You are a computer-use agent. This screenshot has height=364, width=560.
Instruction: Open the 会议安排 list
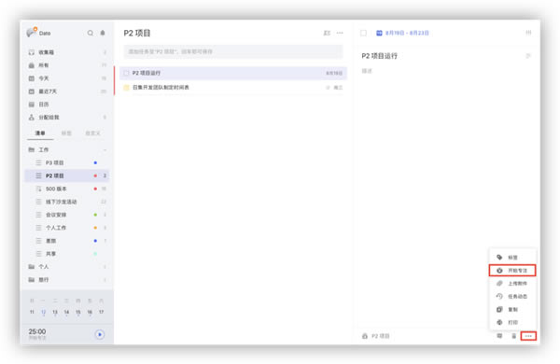click(x=67, y=215)
